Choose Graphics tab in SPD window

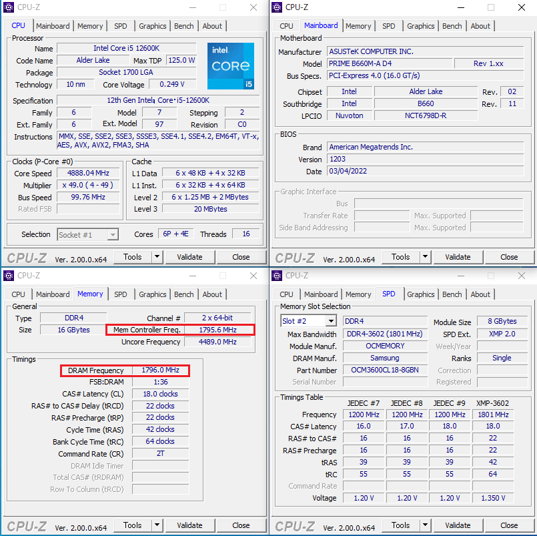pyautogui.click(x=420, y=294)
